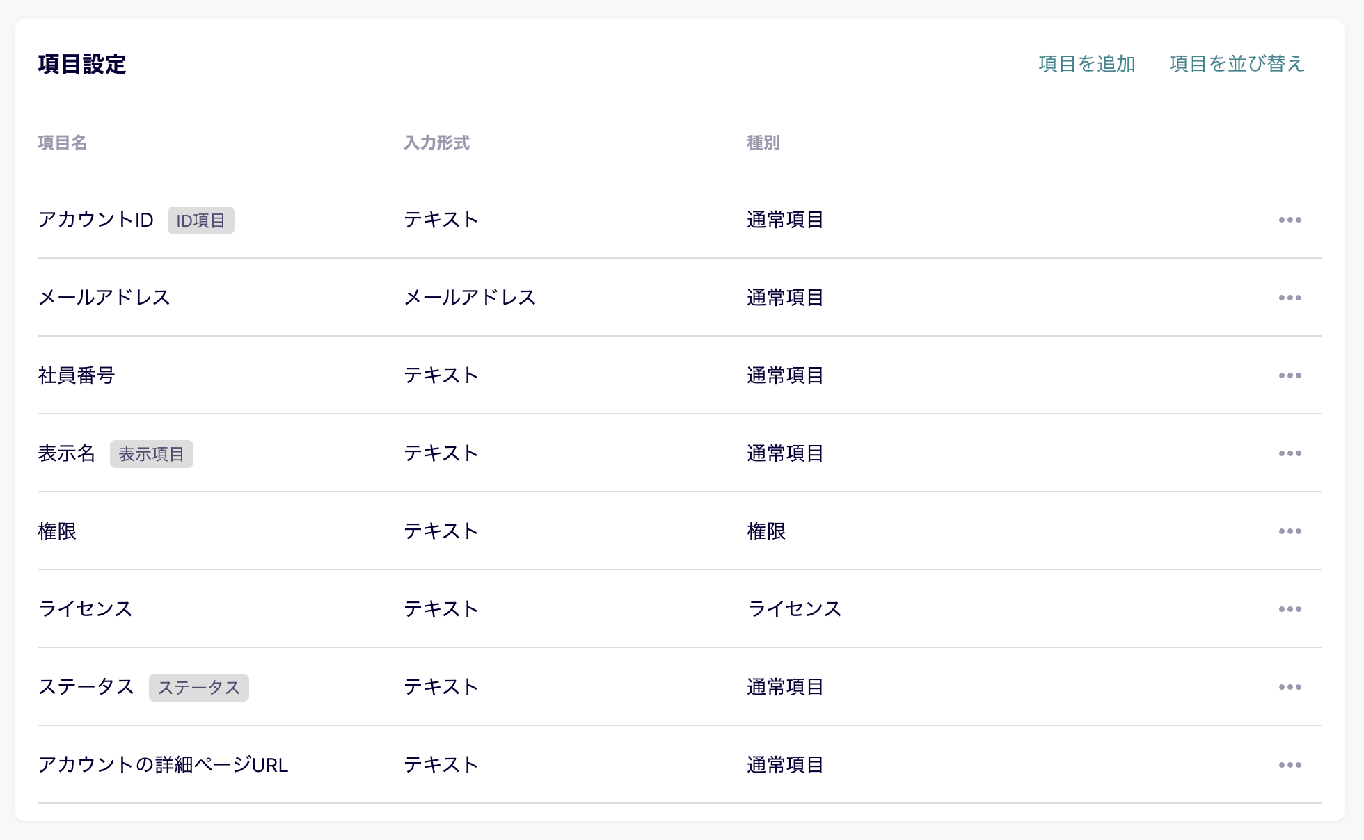Open three-dot menu for 表示名 row
Viewport: 1364px width, 840px height.
point(1290,453)
